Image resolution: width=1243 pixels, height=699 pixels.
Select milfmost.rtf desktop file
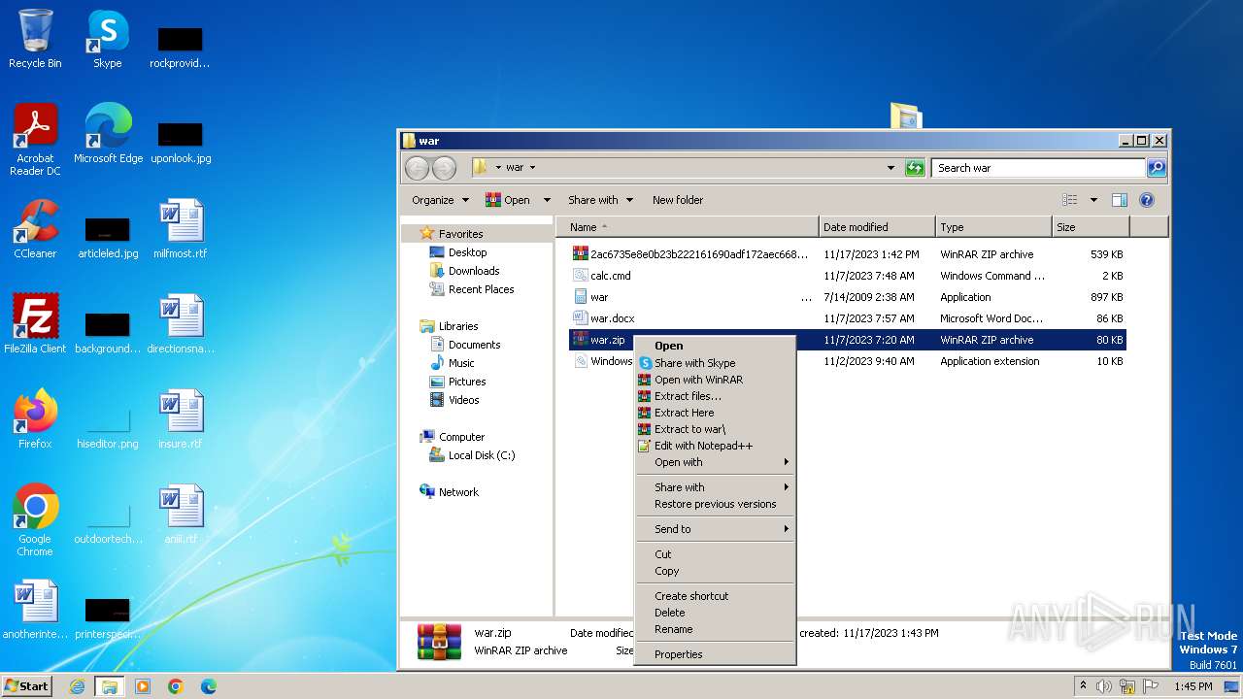tap(181, 228)
